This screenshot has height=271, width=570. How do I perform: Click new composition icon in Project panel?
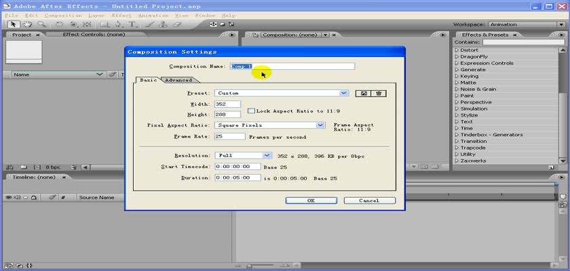tap(37, 167)
